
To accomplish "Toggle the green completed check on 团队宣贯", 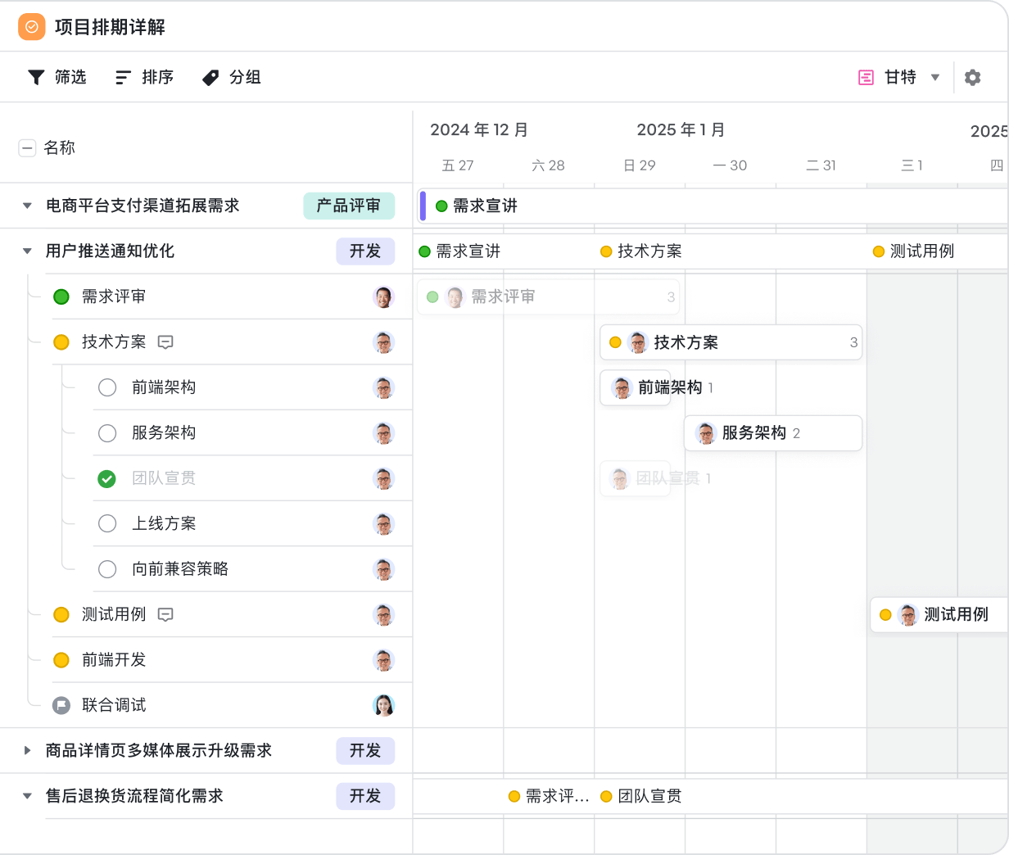I will [106, 478].
